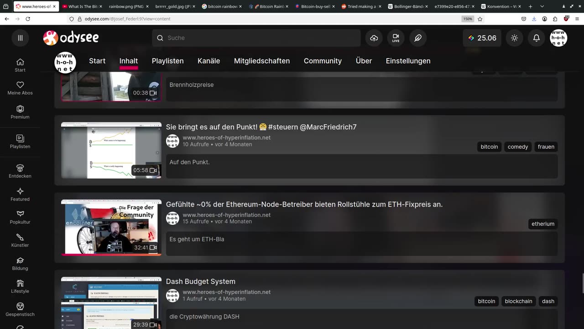Open Premium in the sidebar

[x=20, y=112]
